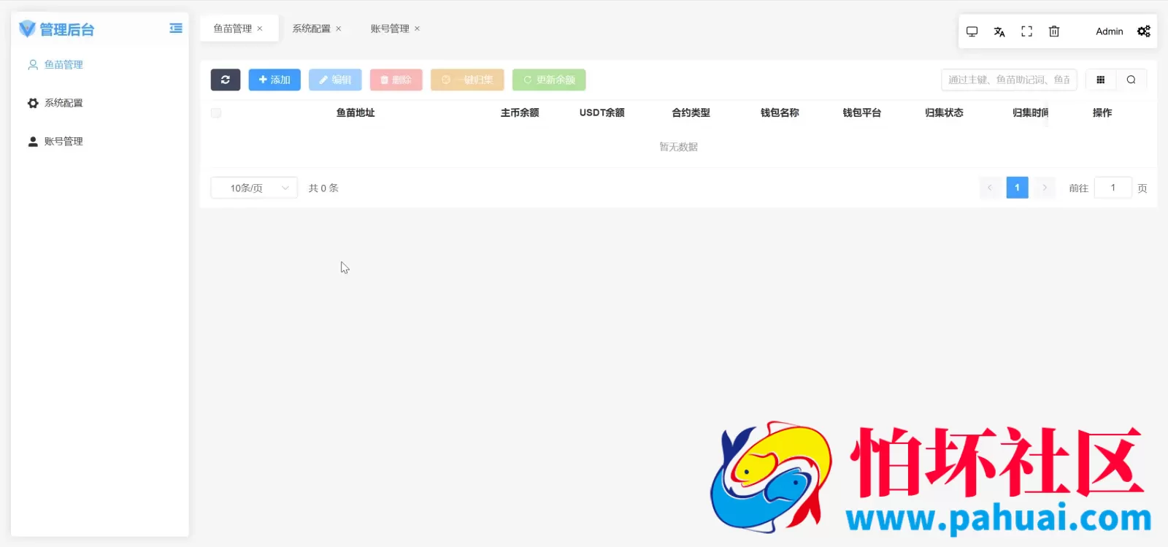This screenshot has width=1168, height=547.
Task: Go to previous page arrow
Action: click(x=990, y=188)
